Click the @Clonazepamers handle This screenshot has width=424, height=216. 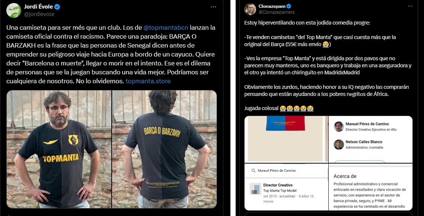(x=277, y=12)
